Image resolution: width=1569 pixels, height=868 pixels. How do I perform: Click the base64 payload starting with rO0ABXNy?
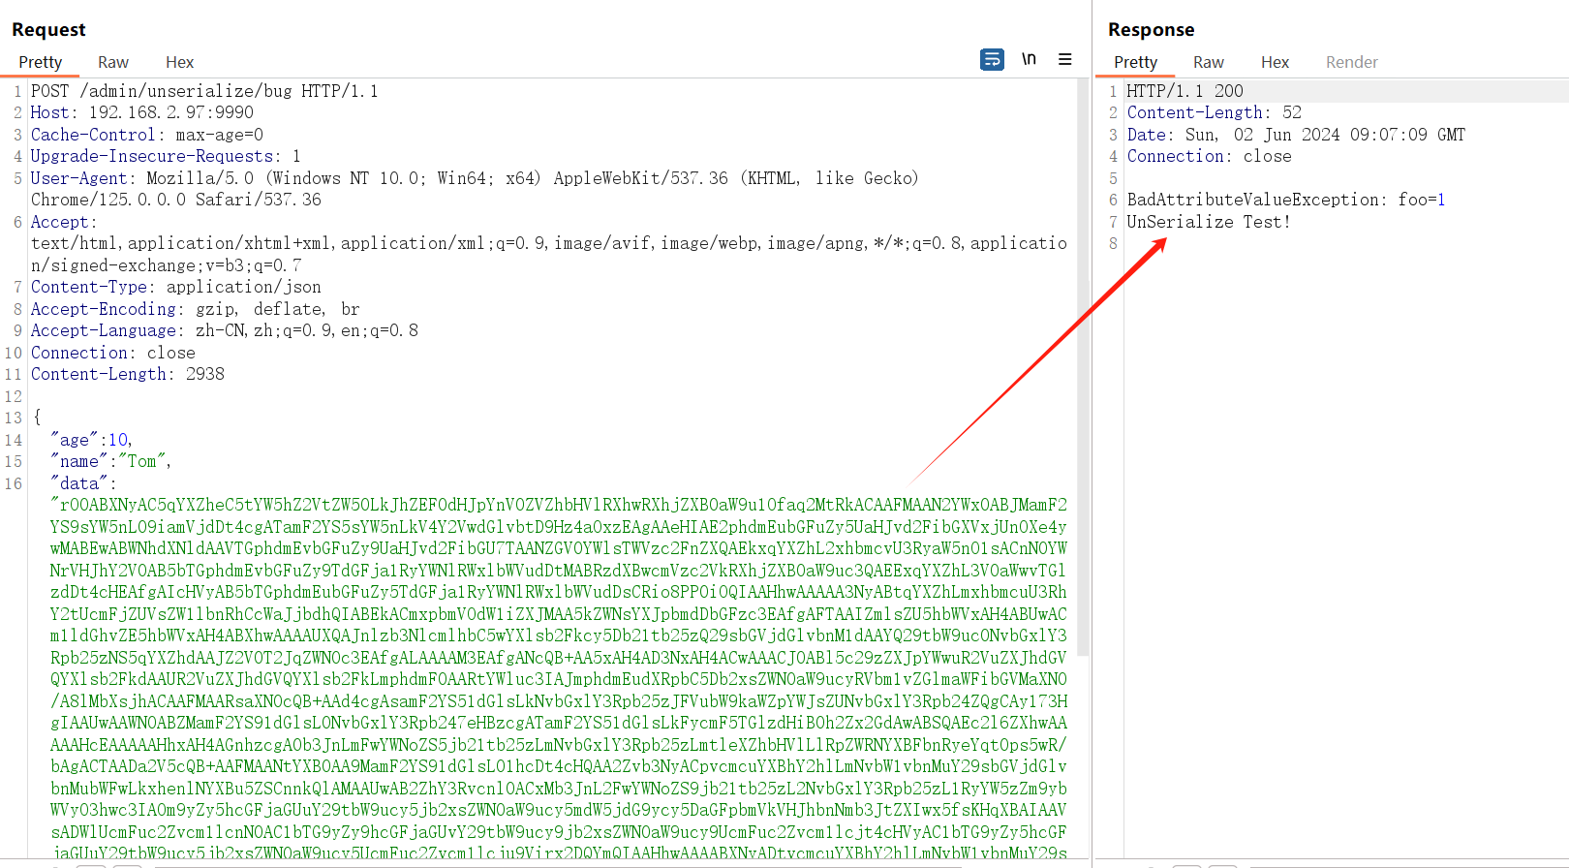[x=558, y=679]
